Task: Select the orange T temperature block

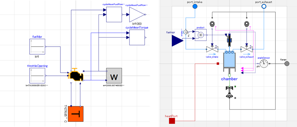Action: (76, 114)
